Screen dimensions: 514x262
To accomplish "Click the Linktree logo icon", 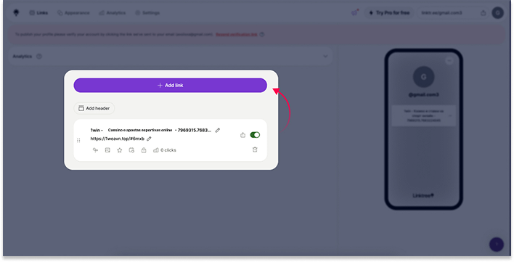I will pyautogui.click(x=16, y=13).
